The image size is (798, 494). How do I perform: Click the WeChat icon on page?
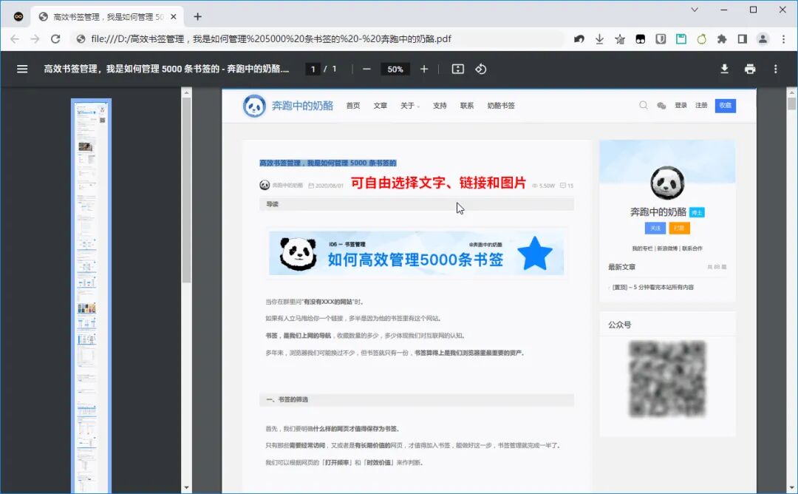coord(661,106)
